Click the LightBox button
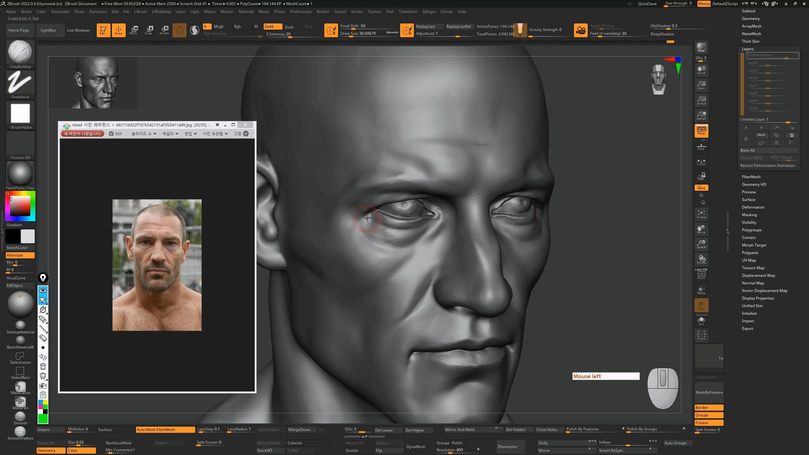 (x=48, y=30)
